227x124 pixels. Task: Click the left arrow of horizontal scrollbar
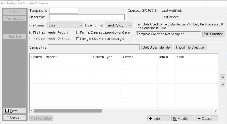coord(32,111)
